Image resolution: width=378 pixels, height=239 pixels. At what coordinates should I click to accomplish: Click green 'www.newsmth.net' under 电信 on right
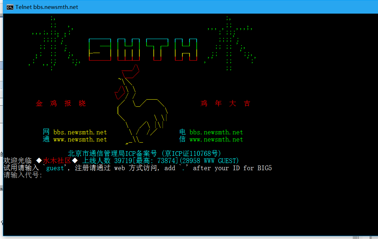(x=216, y=140)
